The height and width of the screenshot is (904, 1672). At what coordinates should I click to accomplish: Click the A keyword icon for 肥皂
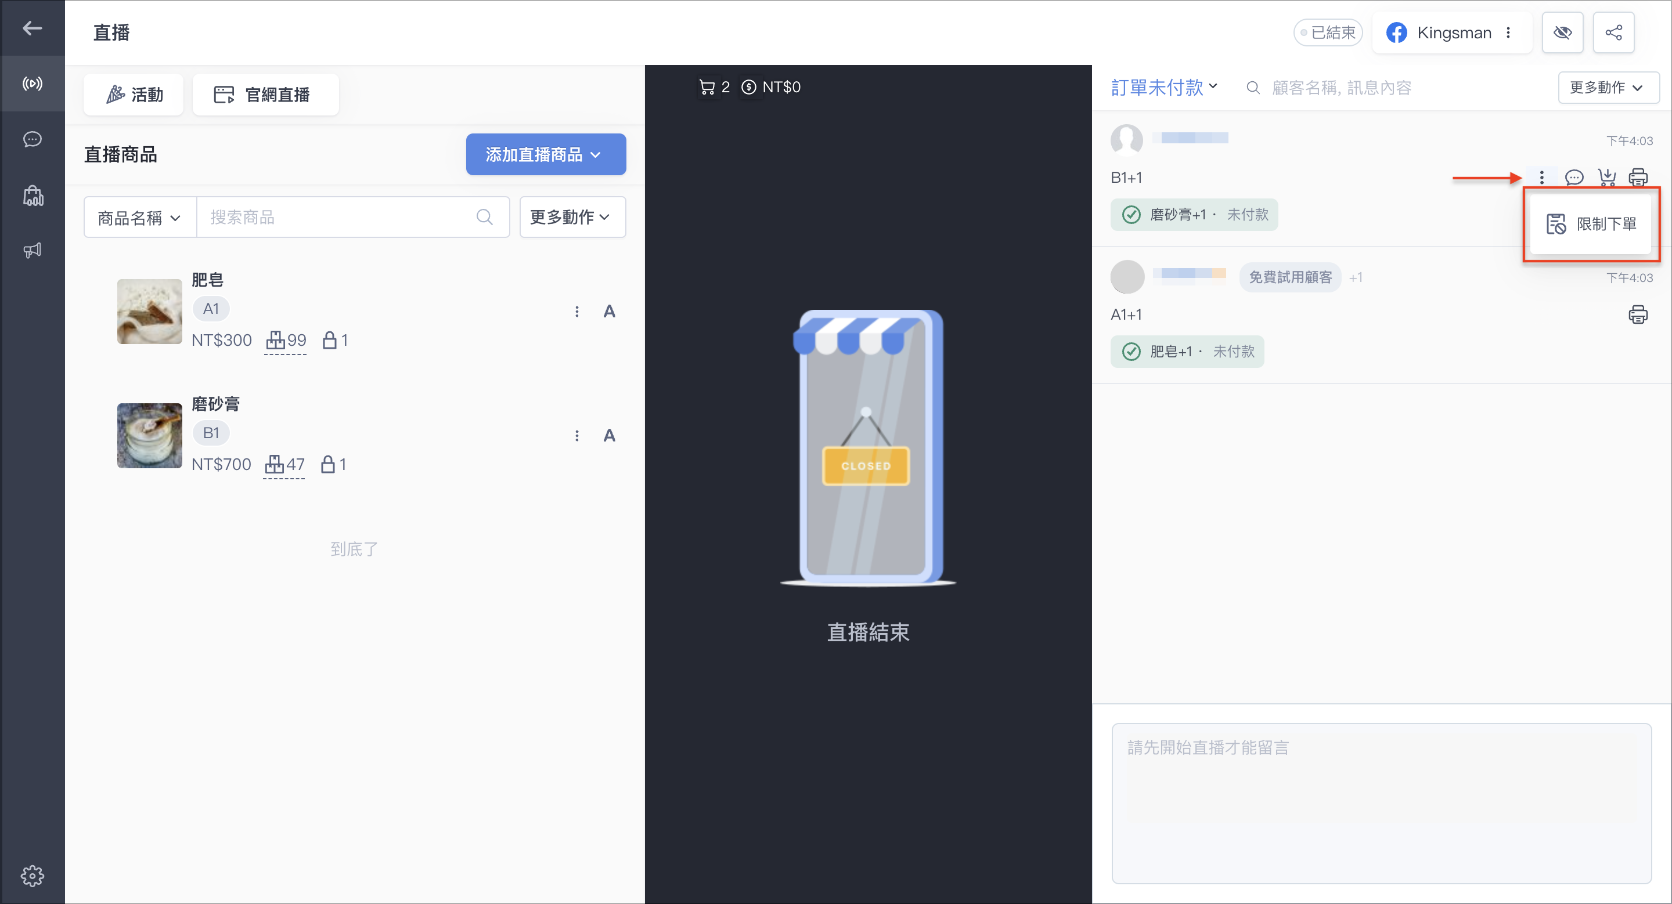click(609, 312)
